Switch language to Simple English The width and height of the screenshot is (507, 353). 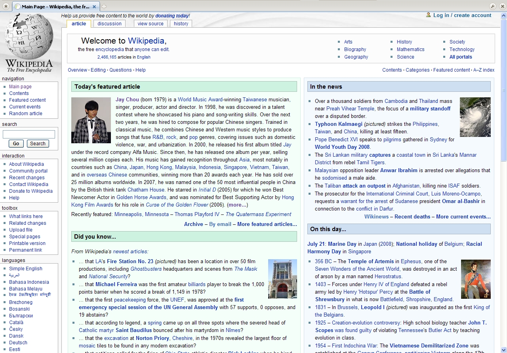26,269
